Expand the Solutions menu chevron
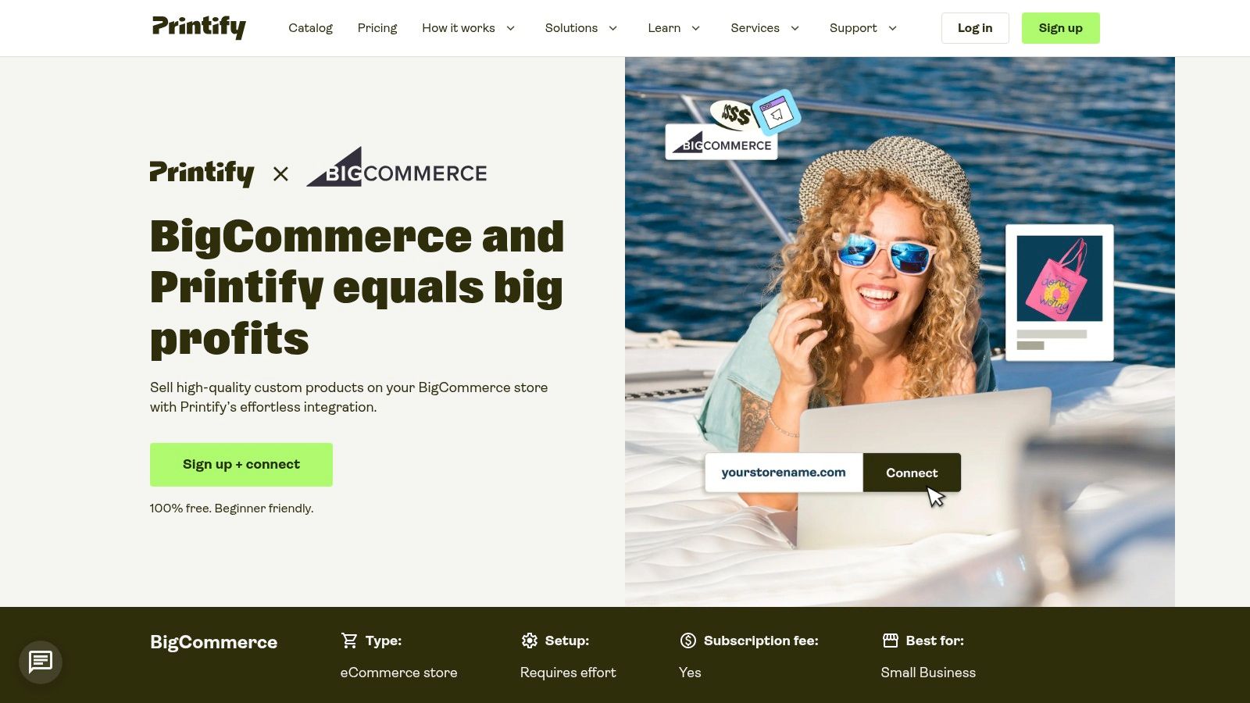The image size is (1250, 703). point(613,28)
